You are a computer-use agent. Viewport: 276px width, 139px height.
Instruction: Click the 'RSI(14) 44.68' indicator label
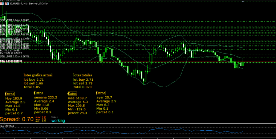7,126
